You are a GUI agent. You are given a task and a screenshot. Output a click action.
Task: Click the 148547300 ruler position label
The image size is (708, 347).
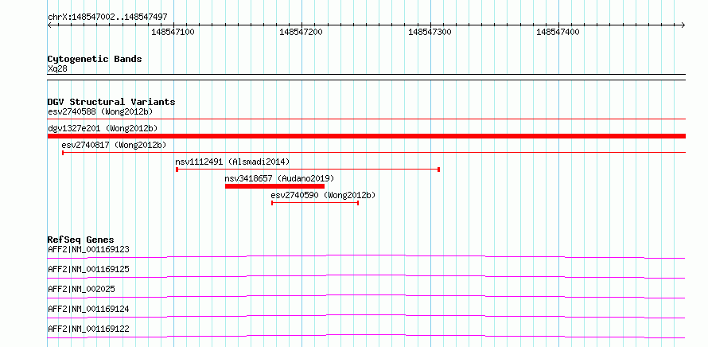[430, 32]
